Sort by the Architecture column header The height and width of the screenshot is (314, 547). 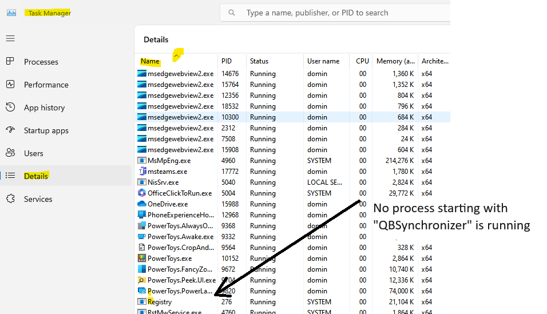(x=434, y=61)
